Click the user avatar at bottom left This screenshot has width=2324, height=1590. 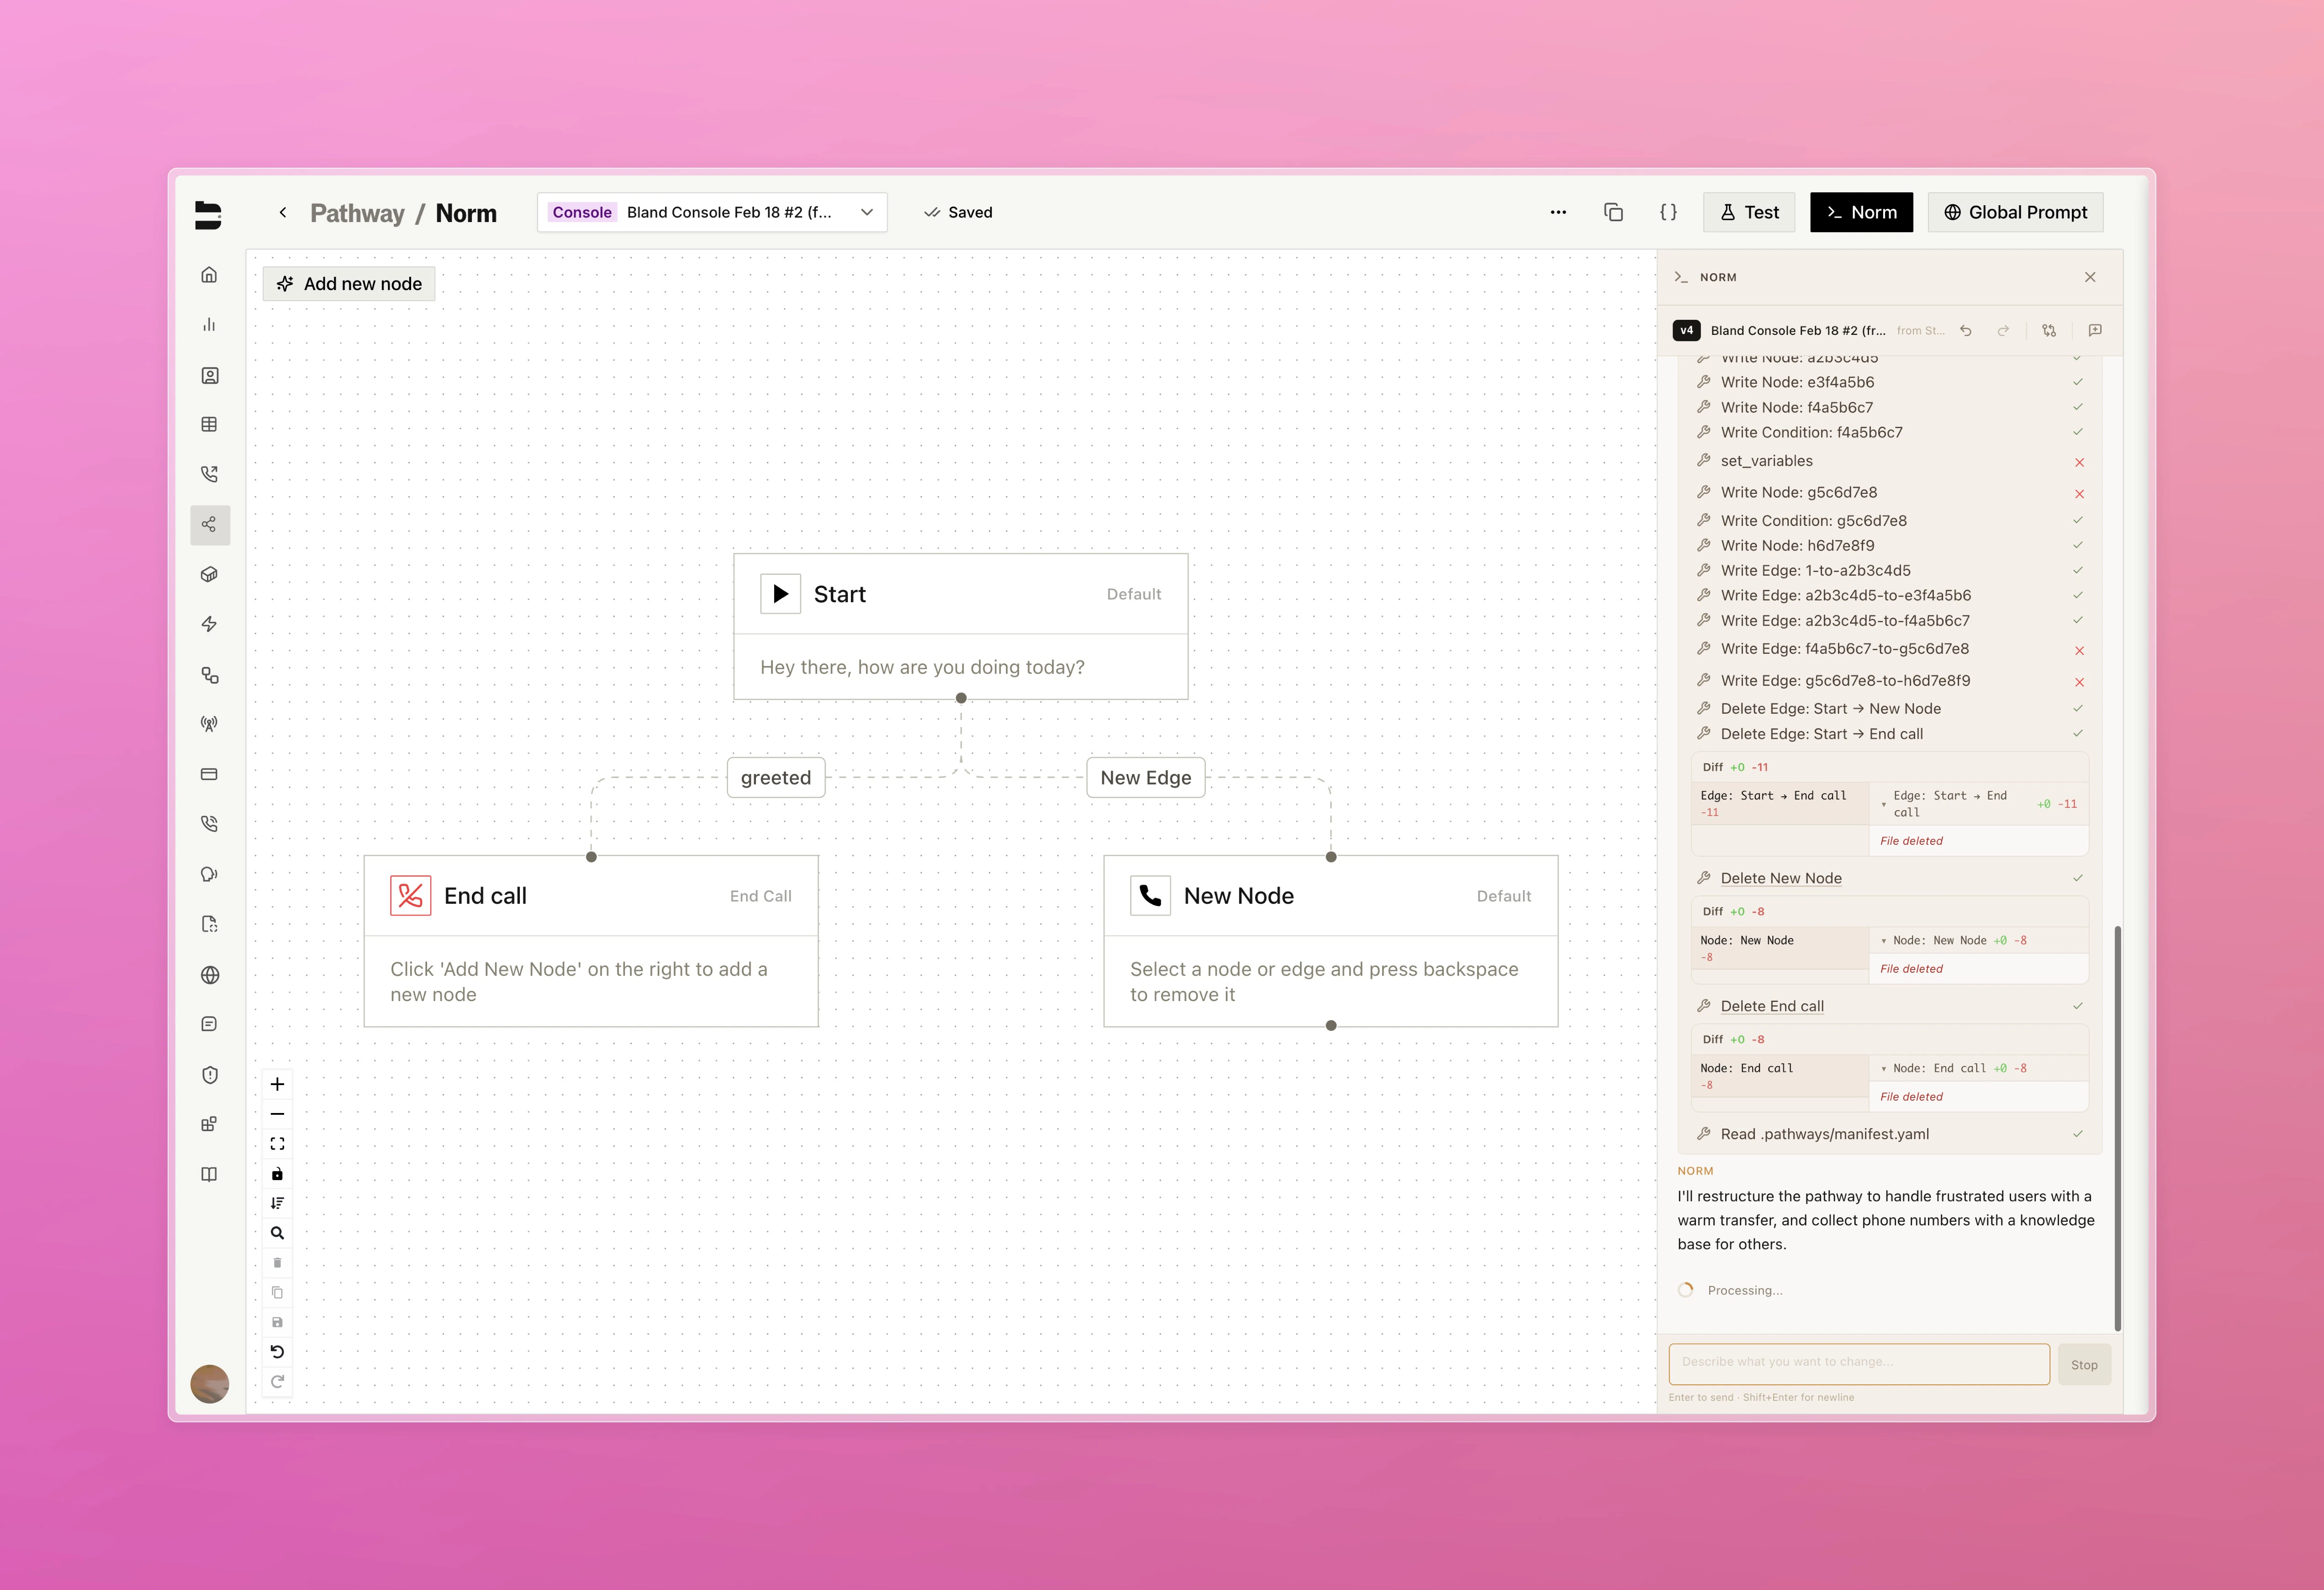(x=209, y=1384)
